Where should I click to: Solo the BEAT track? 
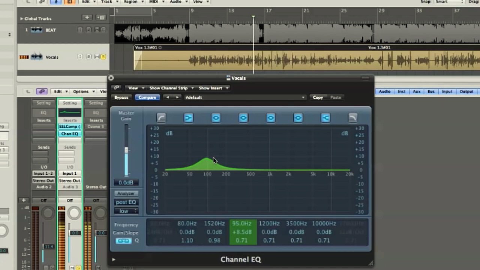pyautogui.click(x=103, y=30)
